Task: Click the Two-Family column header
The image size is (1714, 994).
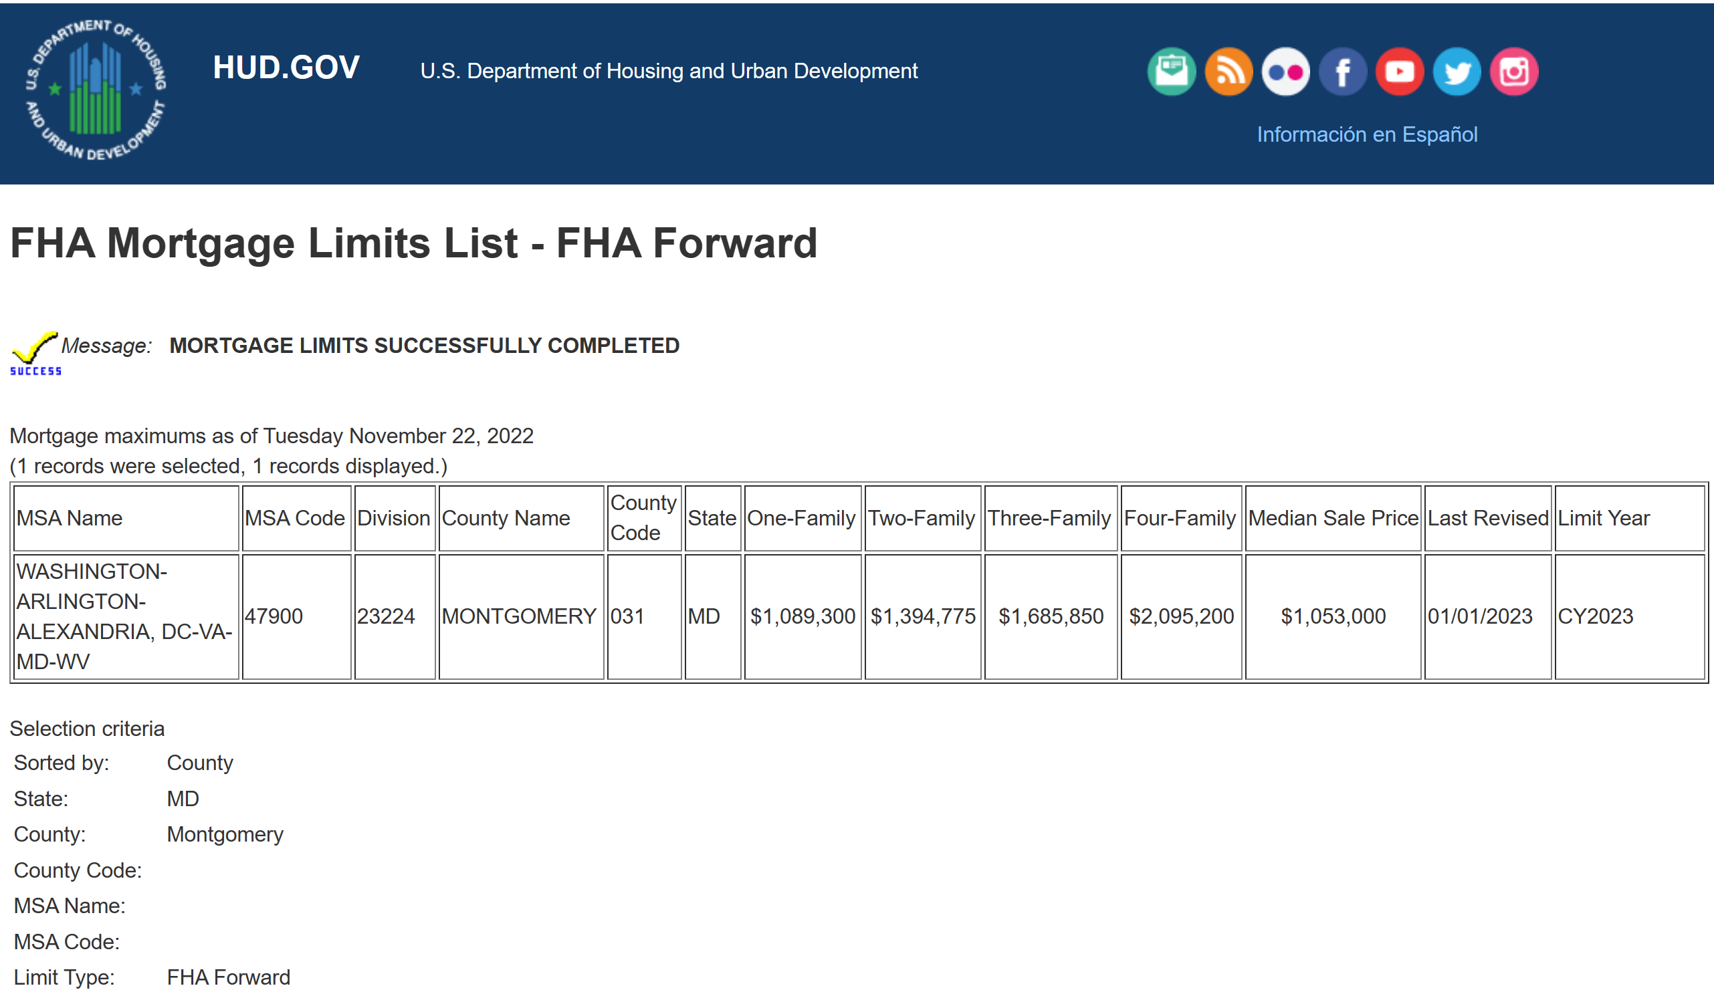Action: (922, 518)
